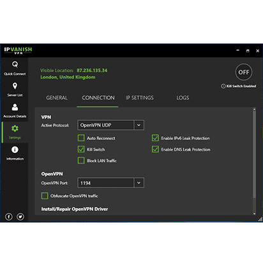Screen dimensions: 263x266
Task: Select the green Settings gear icon
Action: pos(15,129)
